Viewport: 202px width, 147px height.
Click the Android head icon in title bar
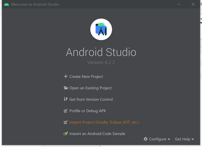click(7, 4)
